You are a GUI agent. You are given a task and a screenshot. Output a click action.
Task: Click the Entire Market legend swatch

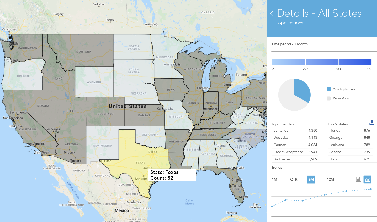tap(329, 98)
